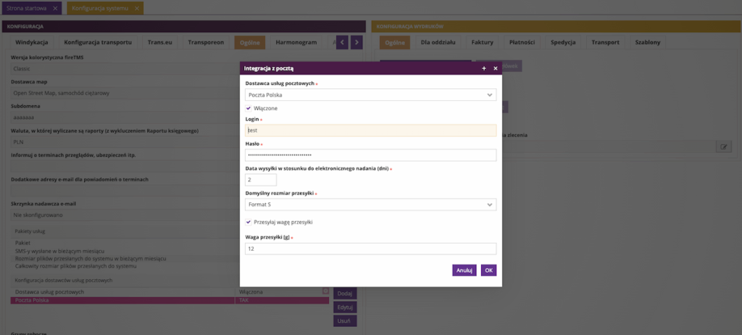Click the Dodatkowe adresy e-mail field

pos(125,191)
